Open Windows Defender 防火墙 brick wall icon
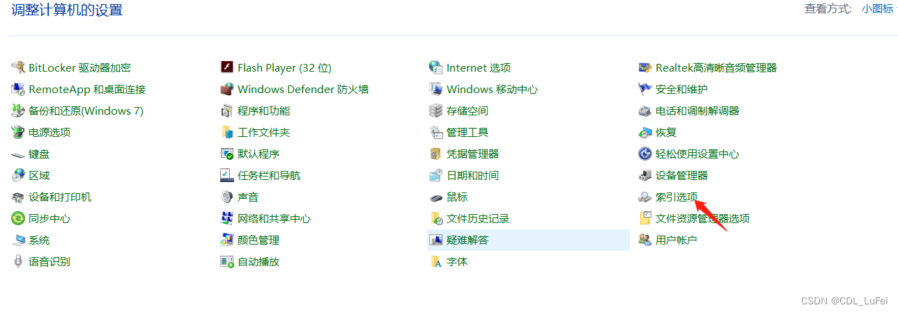 226,89
